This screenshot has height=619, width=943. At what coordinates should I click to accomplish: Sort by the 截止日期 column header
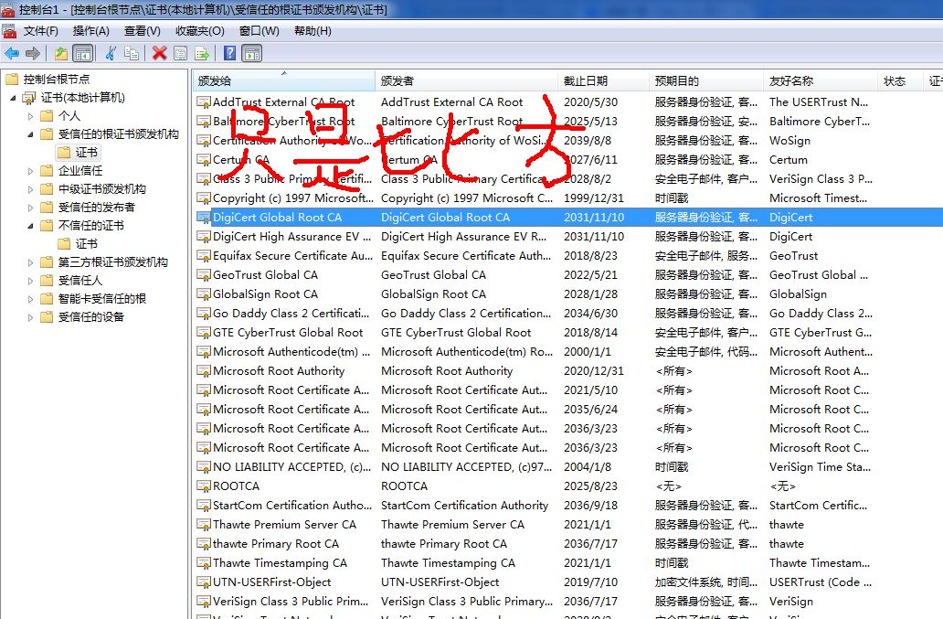coord(603,80)
